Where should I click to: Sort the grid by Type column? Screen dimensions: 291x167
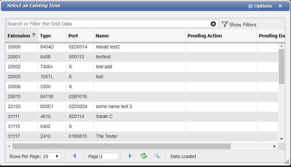(x=46, y=36)
